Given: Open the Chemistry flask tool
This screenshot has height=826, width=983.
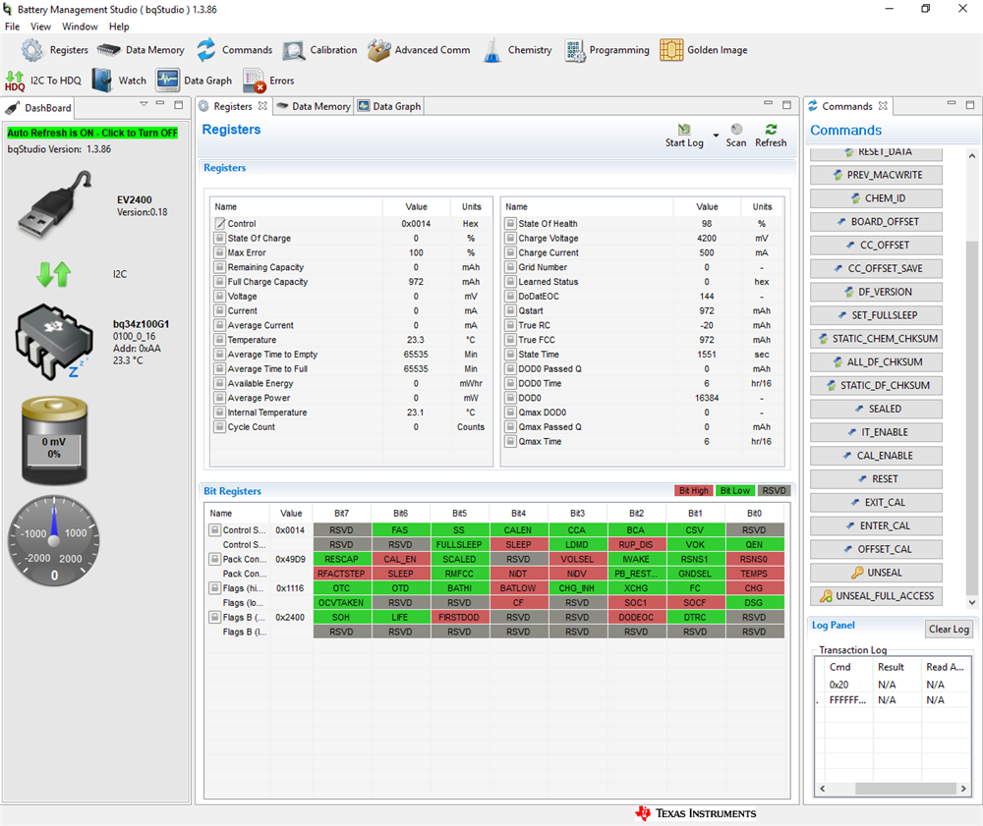Looking at the screenshot, I should point(517,50).
